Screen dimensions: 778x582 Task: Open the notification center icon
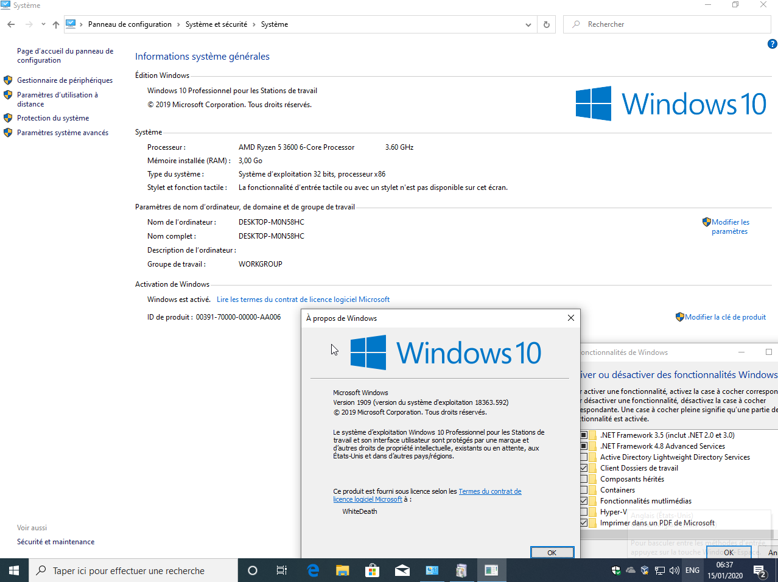(x=760, y=570)
